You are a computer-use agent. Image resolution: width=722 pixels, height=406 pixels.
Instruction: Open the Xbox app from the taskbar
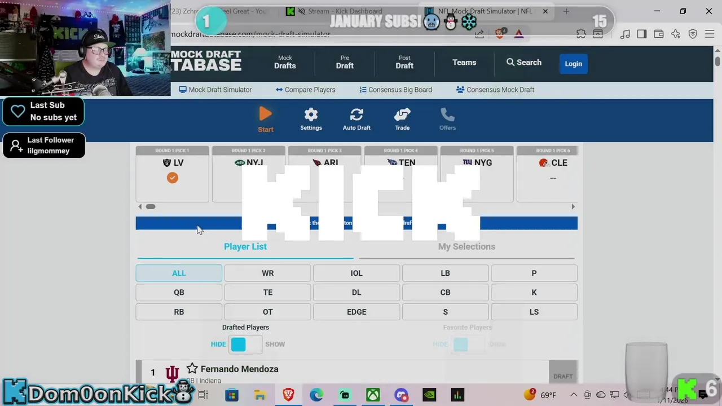(x=373, y=395)
